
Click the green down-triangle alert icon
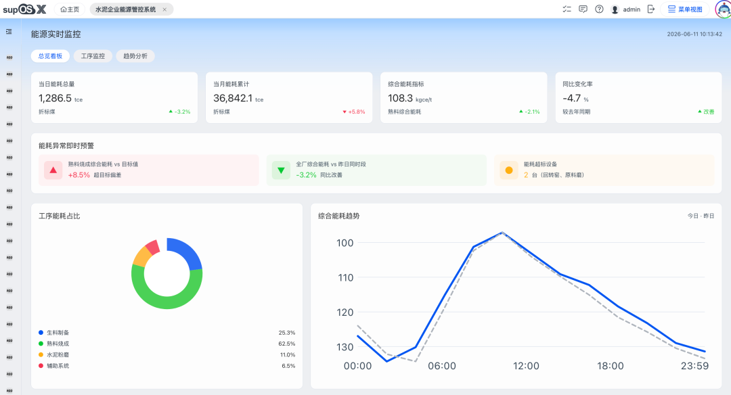tap(281, 170)
